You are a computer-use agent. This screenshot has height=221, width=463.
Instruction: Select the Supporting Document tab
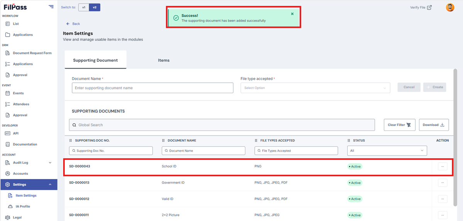pos(95,60)
